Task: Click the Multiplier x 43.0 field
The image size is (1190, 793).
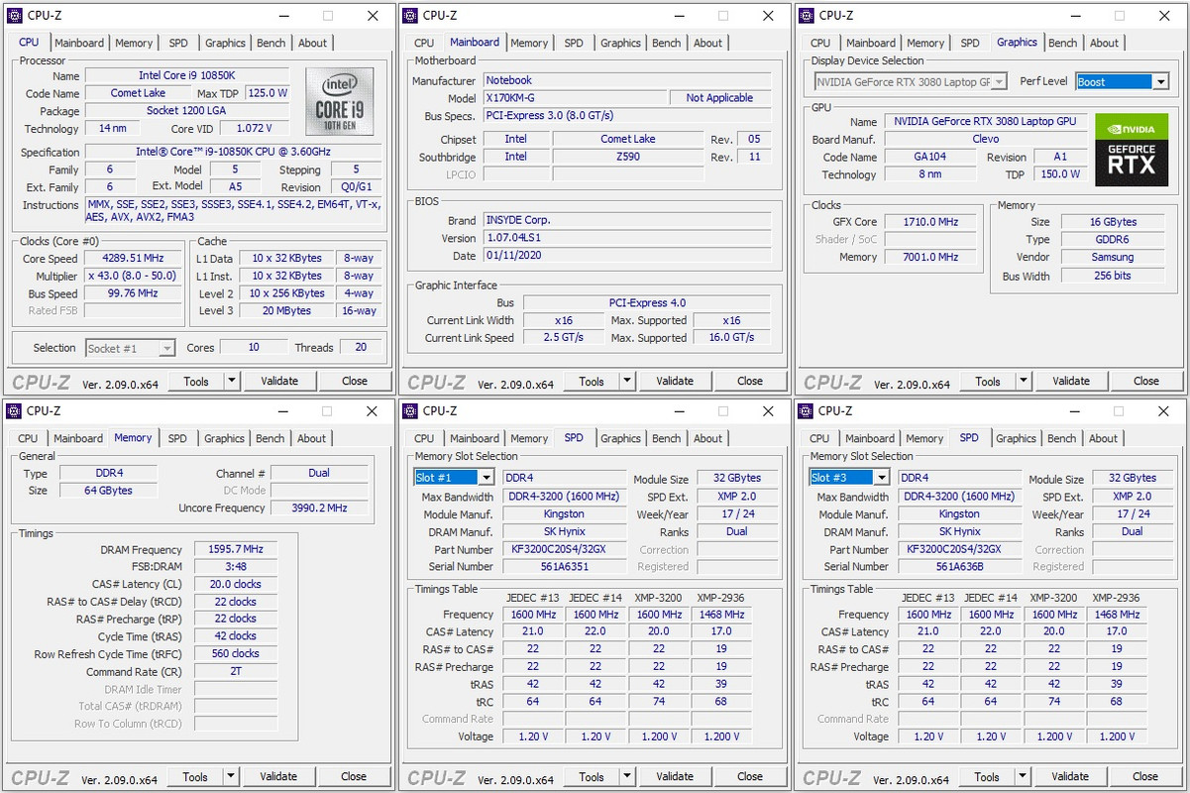Action: point(133,277)
